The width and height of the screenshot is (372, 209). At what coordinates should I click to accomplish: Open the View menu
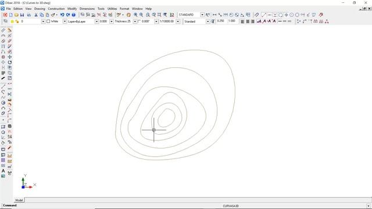pos(28,9)
